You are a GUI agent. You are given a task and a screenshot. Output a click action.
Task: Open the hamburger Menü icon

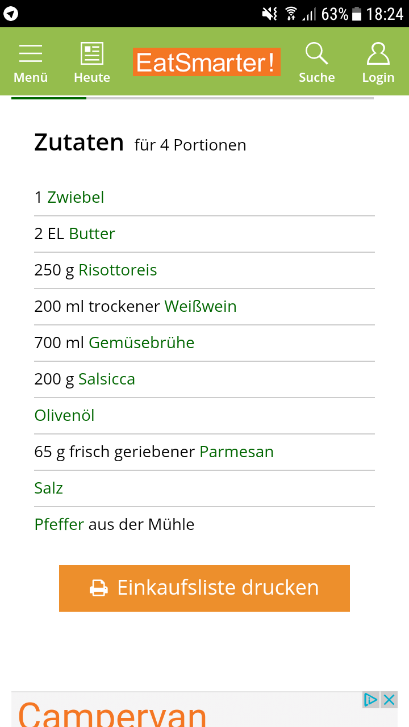click(31, 54)
